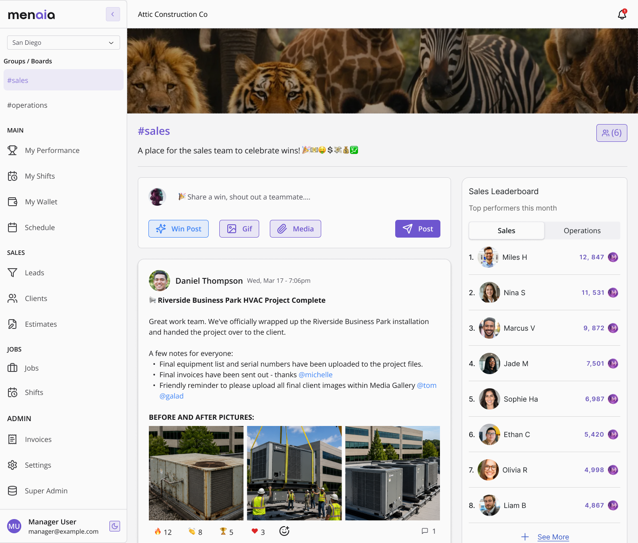Image resolution: width=638 pixels, height=543 pixels.
Task: Create a Win Post
Action: pos(179,229)
